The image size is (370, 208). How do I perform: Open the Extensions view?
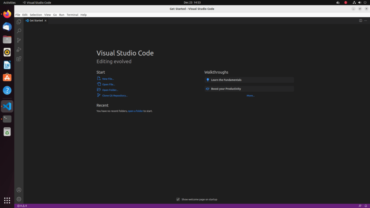click(18, 58)
